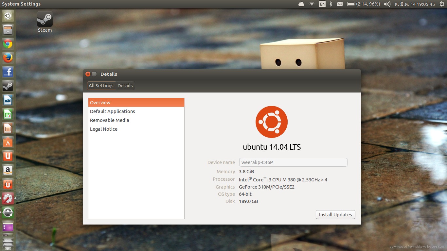Launch Firefox from the launcher

click(x=8, y=58)
